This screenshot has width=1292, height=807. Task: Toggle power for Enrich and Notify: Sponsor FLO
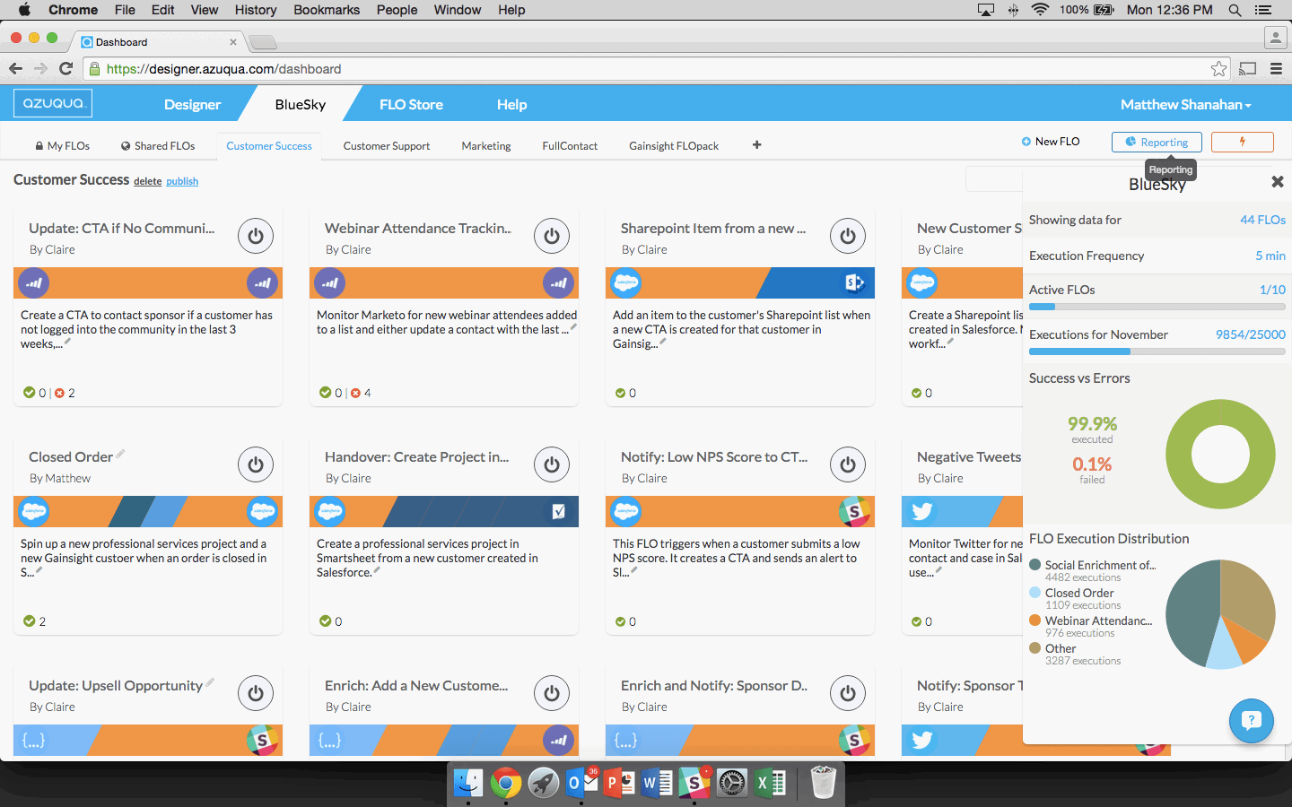[x=848, y=693]
